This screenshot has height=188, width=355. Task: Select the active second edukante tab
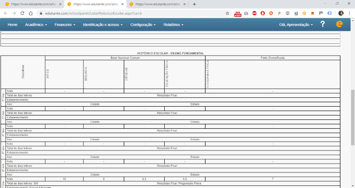[95, 4]
